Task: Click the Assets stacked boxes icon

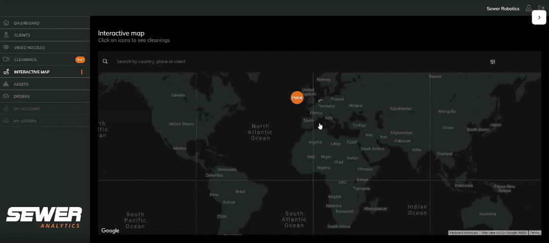Action: click(6, 84)
